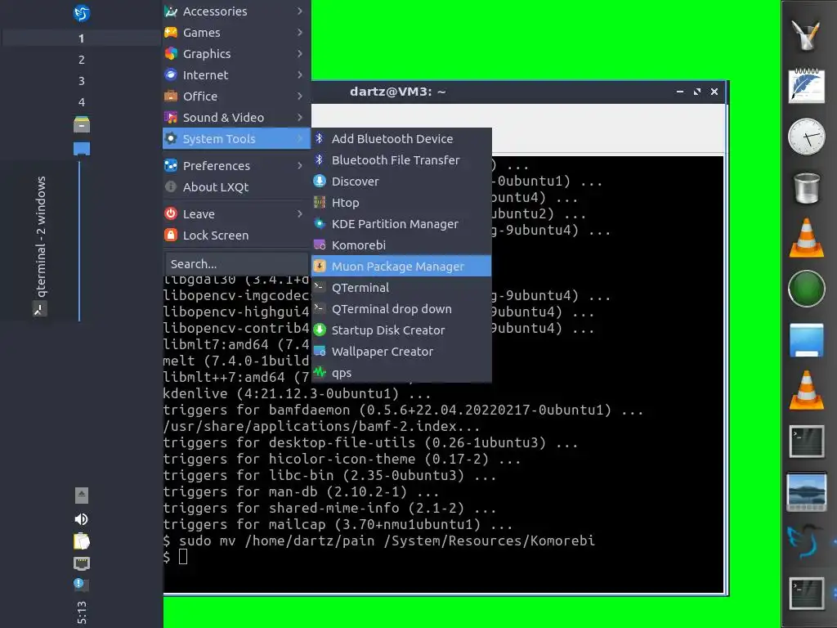Switch to virtual desktop 1

[81, 38]
